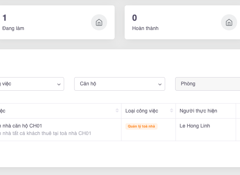
Task: Select the Đang làm status label
Action: [x=13, y=28]
